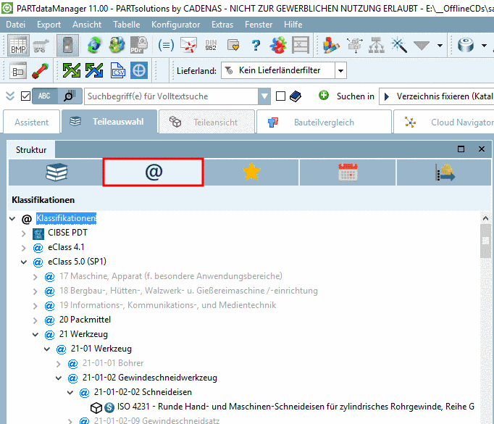Toggle the mobile device toolbar icon
Viewport: 494px width, 424px height.
click(x=67, y=46)
